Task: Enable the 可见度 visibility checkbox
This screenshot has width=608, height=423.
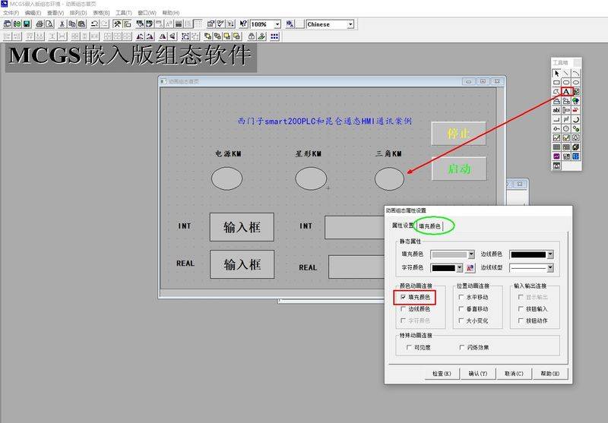Action: pyautogui.click(x=409, y=348)
